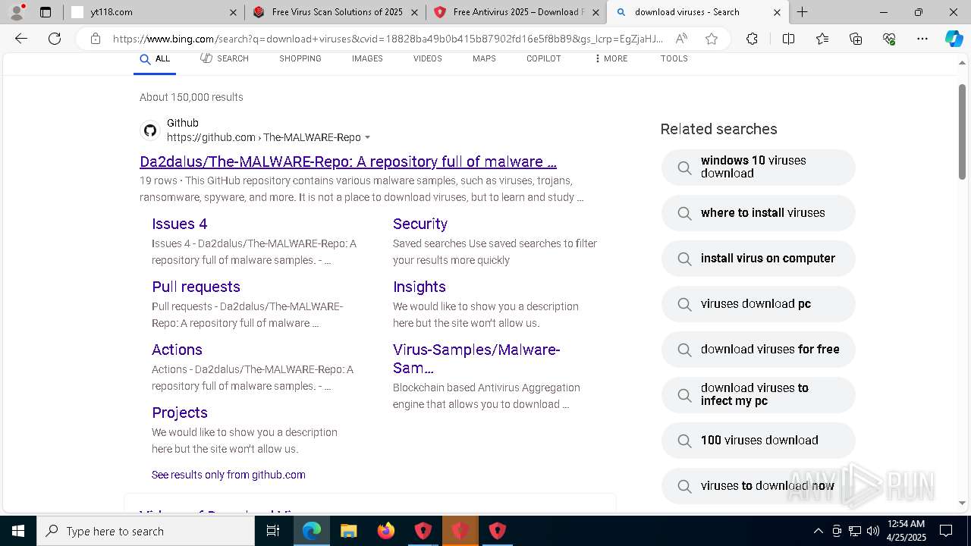971x546 pixels.
Task: Search install virus on computer
Action: [758, 259]
